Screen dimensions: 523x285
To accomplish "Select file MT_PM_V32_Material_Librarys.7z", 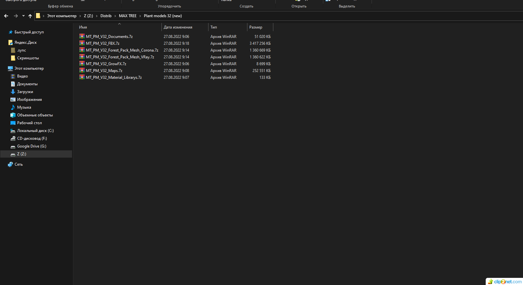I will click(114, 77).
